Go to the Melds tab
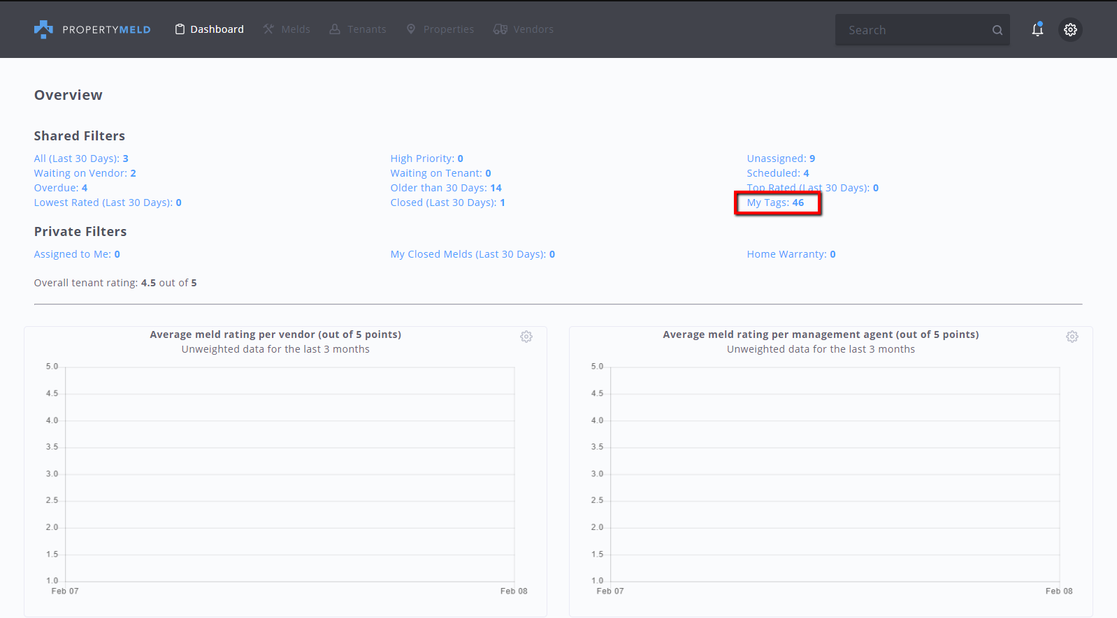Screen dimensions: 1117x618 pyautogui.click(x=287, y=29)
